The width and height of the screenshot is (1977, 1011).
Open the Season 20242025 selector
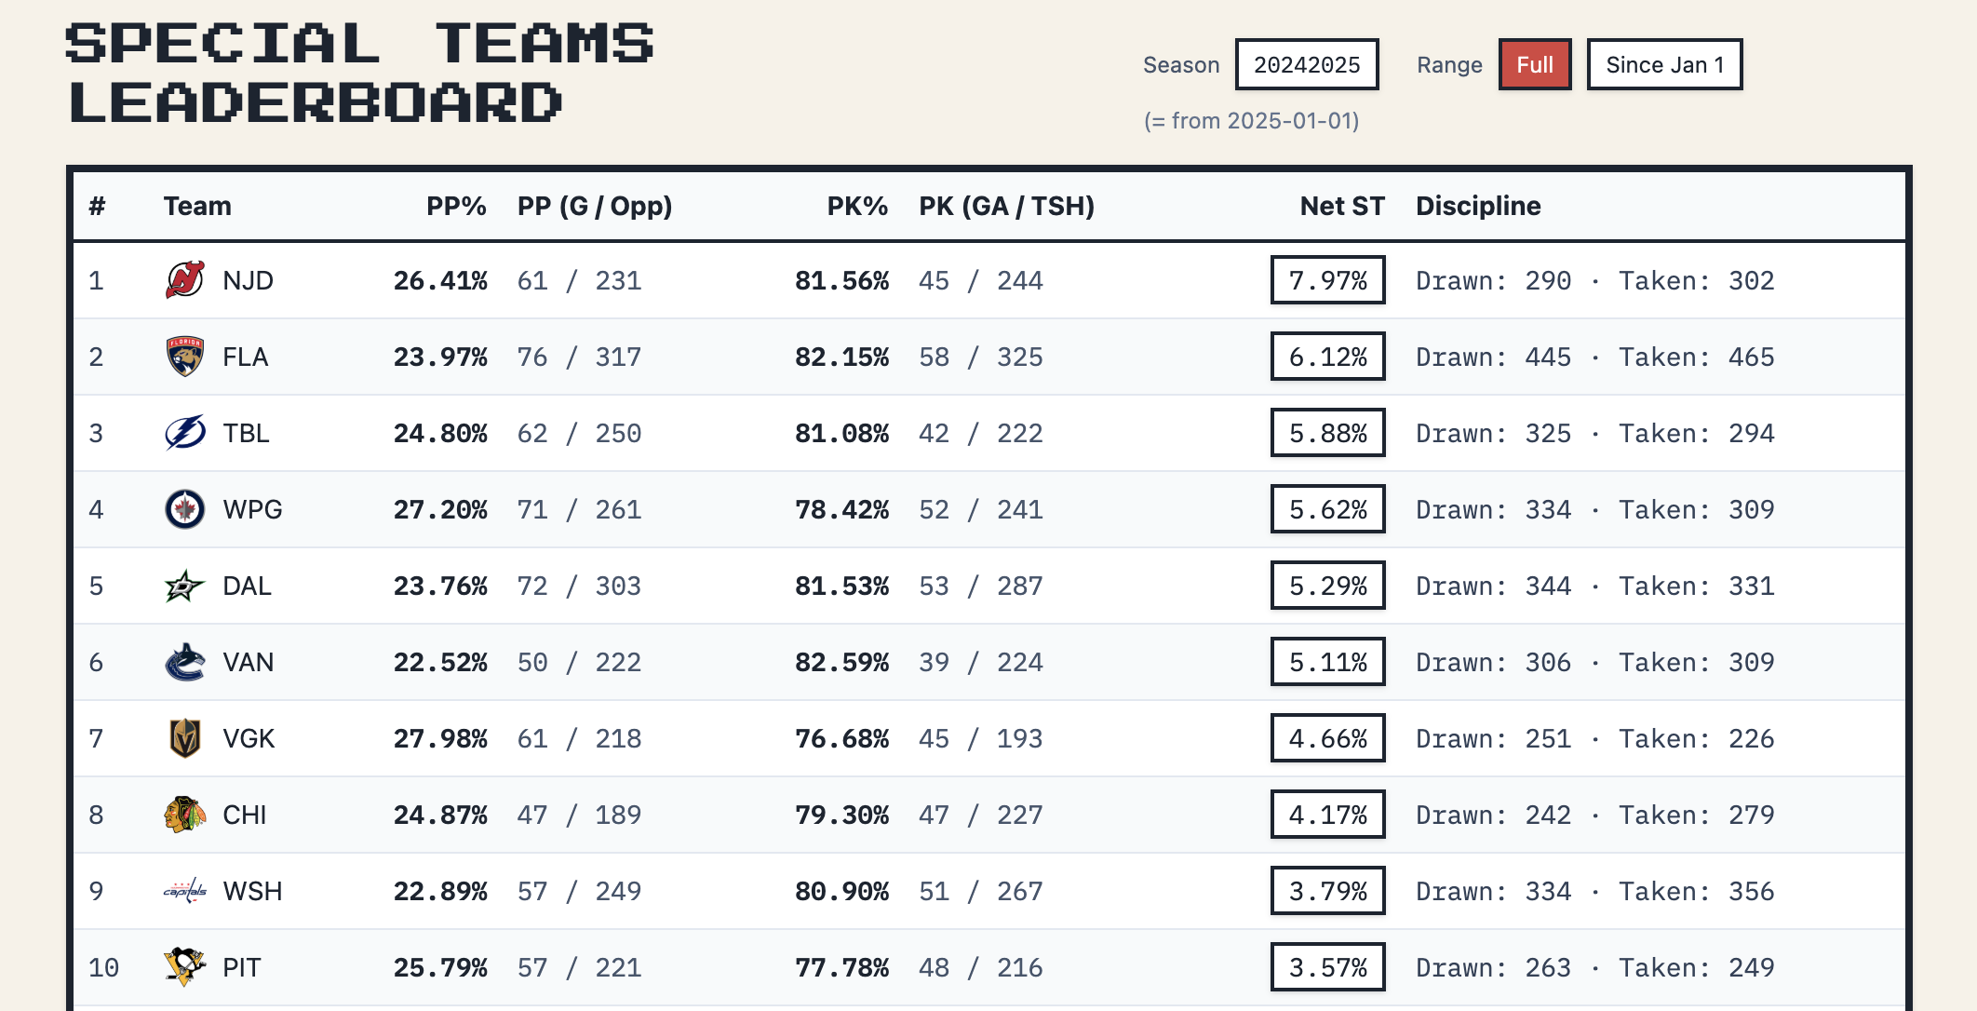[1306, 64]
